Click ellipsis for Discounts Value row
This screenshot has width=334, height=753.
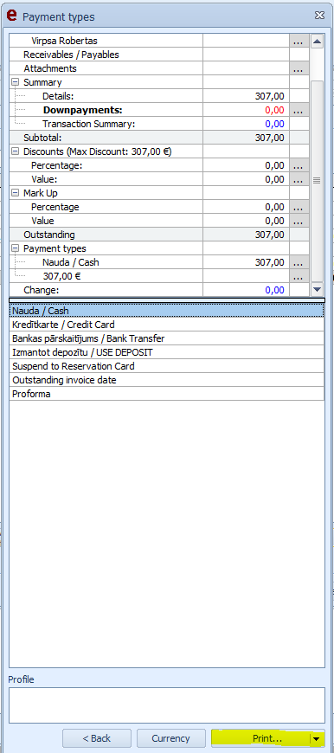pos(299,180)
